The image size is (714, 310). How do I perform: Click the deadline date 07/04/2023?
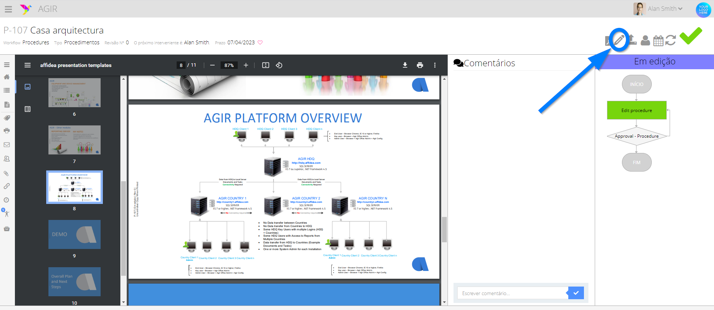(x=241, y=42)
